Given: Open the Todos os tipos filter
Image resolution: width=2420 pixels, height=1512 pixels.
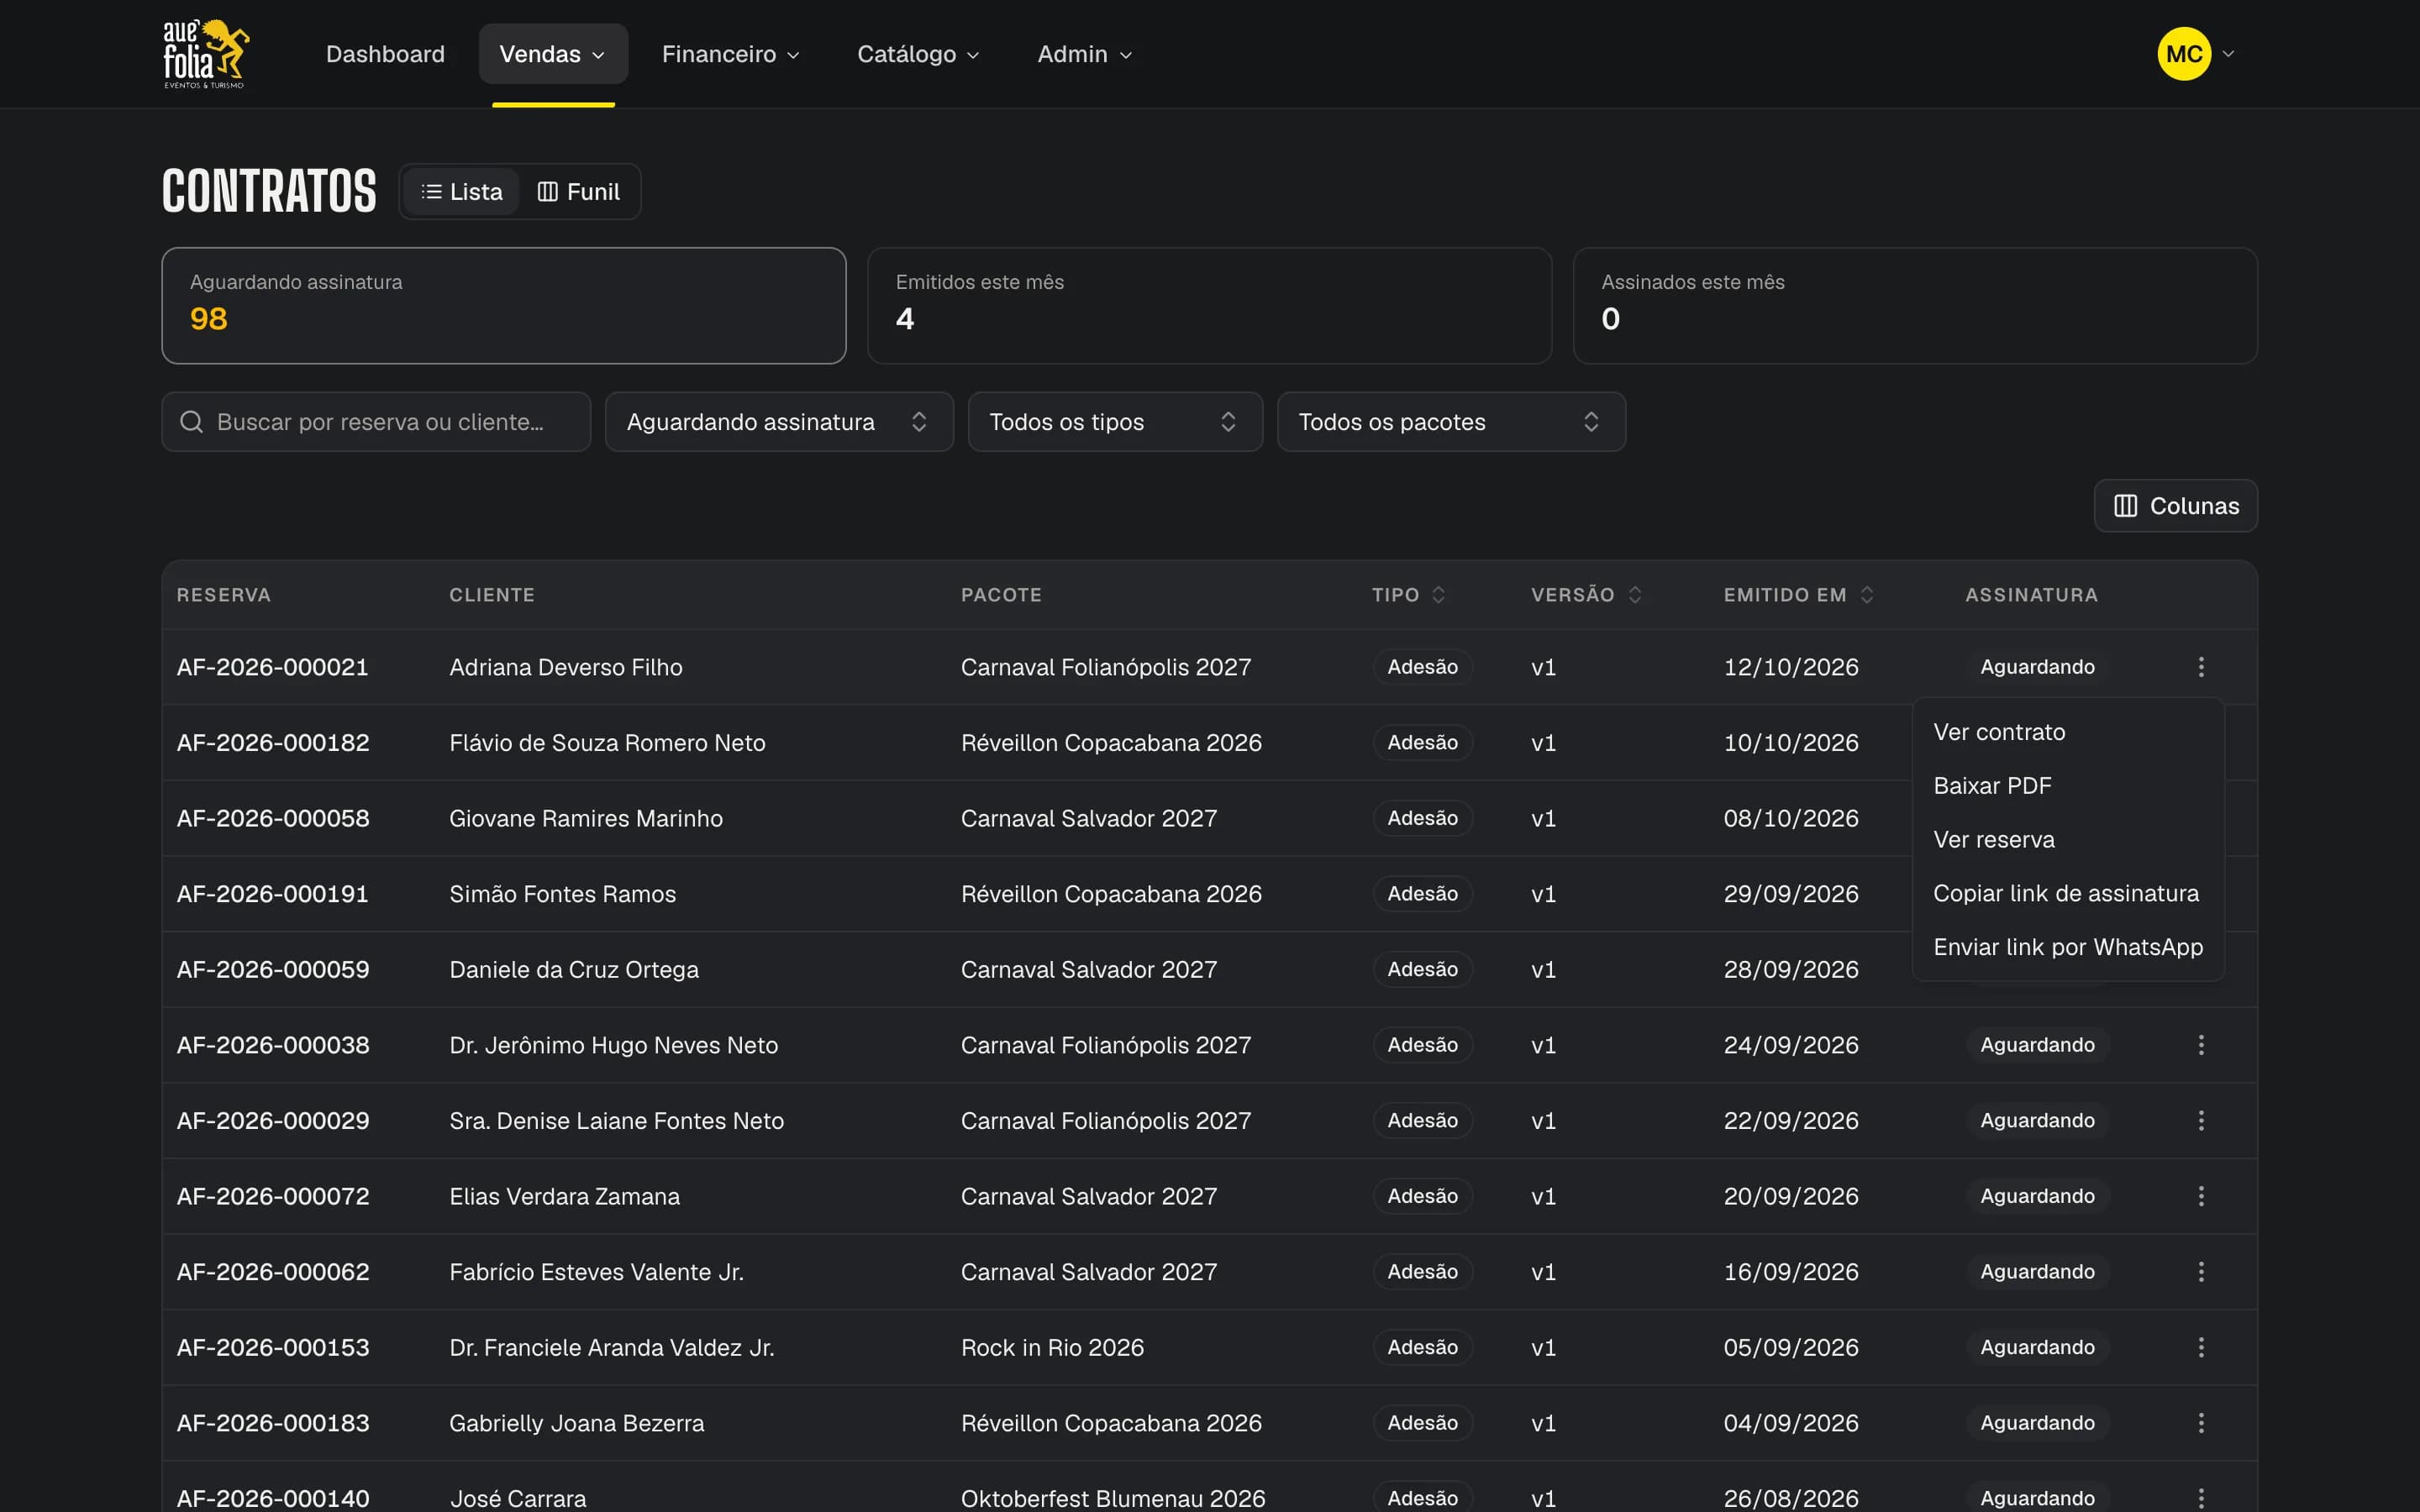Looking at the screenshot, I should [x=1115, y=422].
